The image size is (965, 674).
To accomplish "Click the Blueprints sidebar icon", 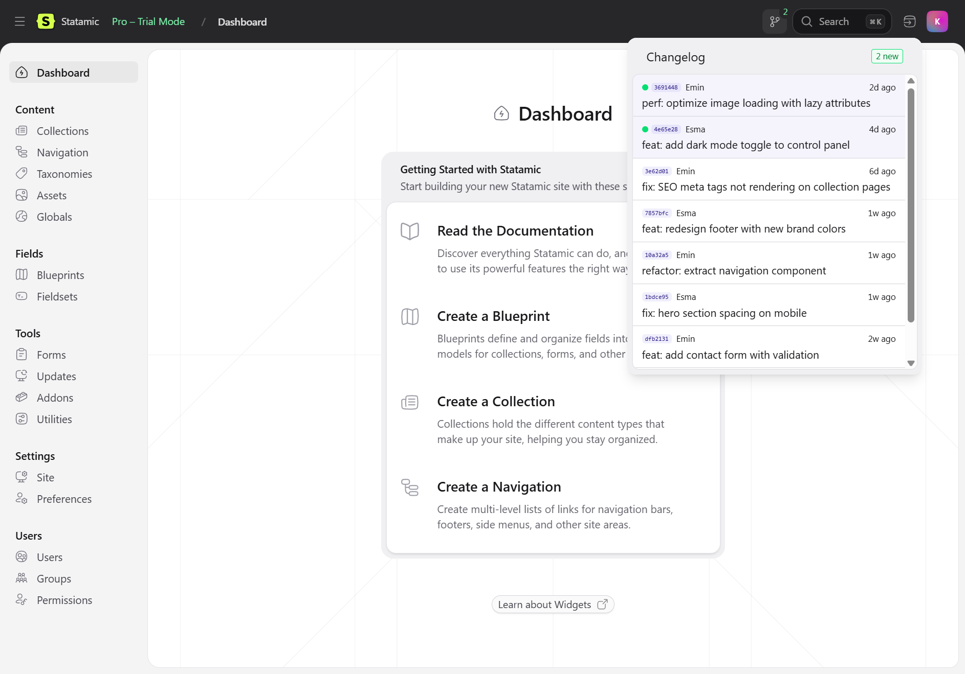I will (x=21, y=275).
